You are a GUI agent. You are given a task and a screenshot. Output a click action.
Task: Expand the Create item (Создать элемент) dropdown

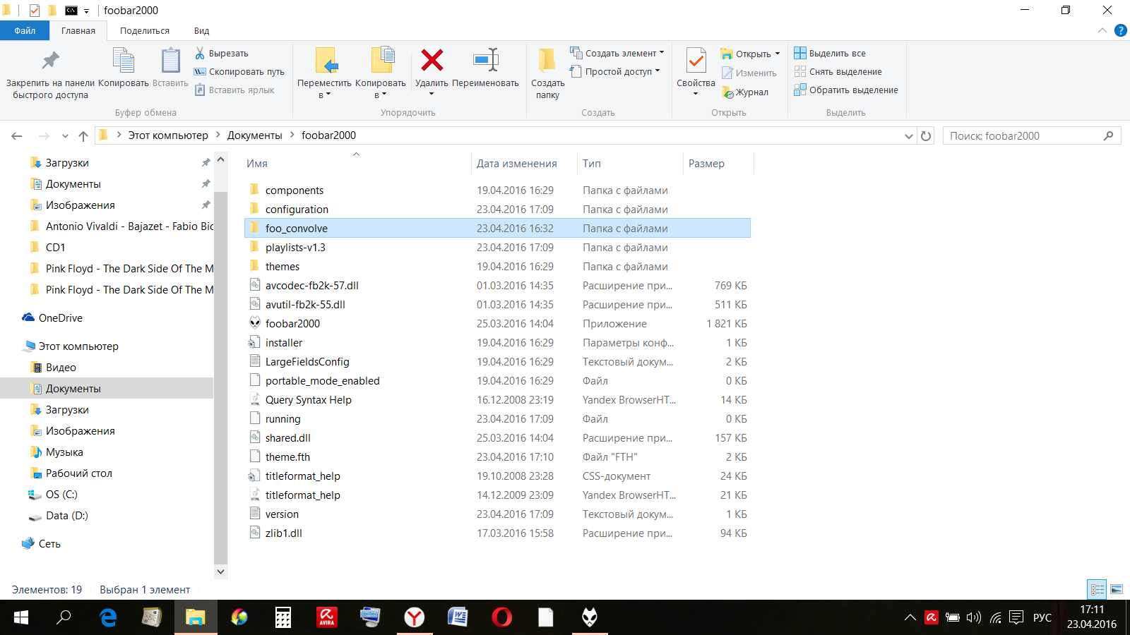(662, 53)
